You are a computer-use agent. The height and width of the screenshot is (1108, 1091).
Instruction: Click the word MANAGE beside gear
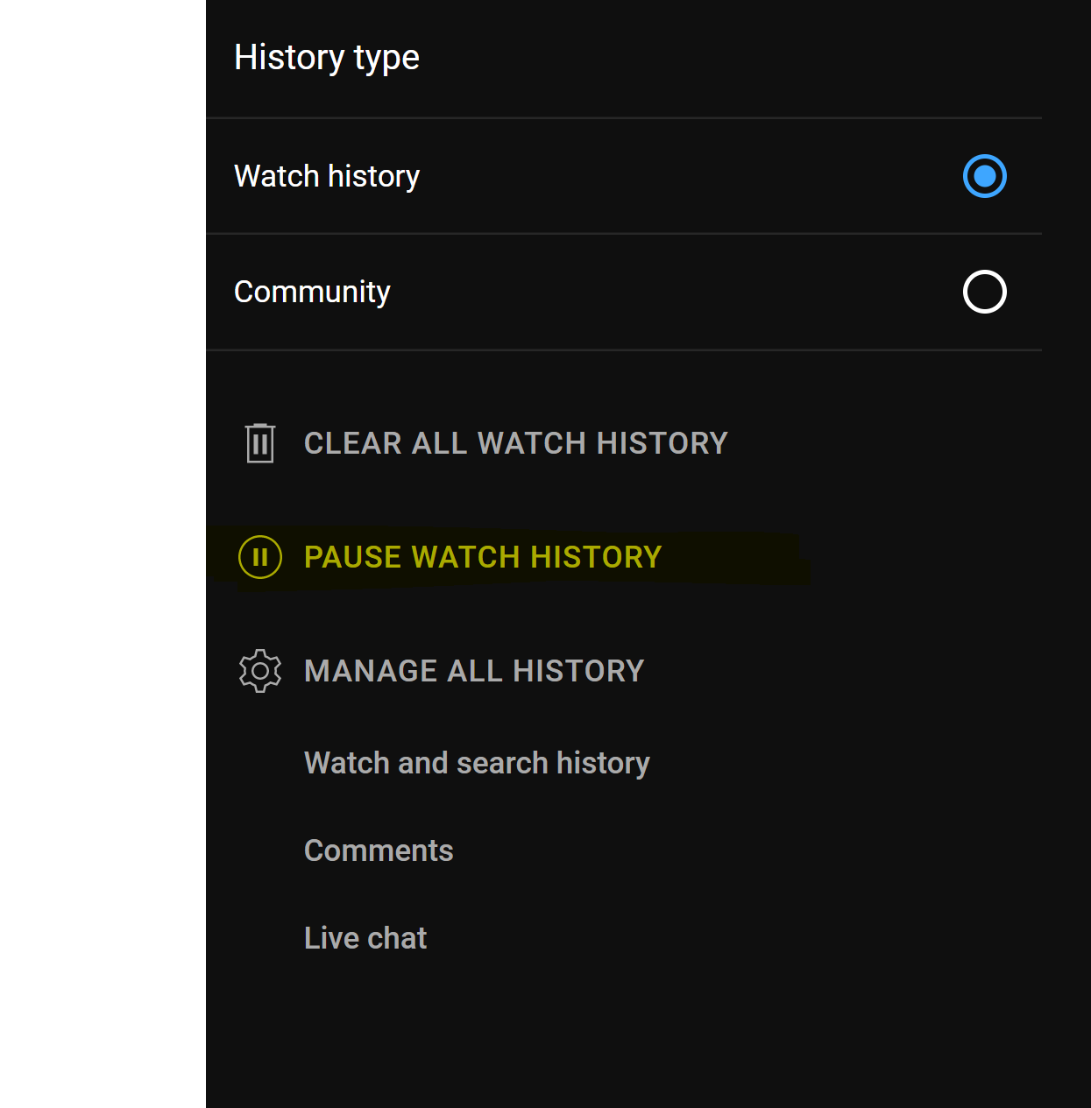click(x=371, y=671)
